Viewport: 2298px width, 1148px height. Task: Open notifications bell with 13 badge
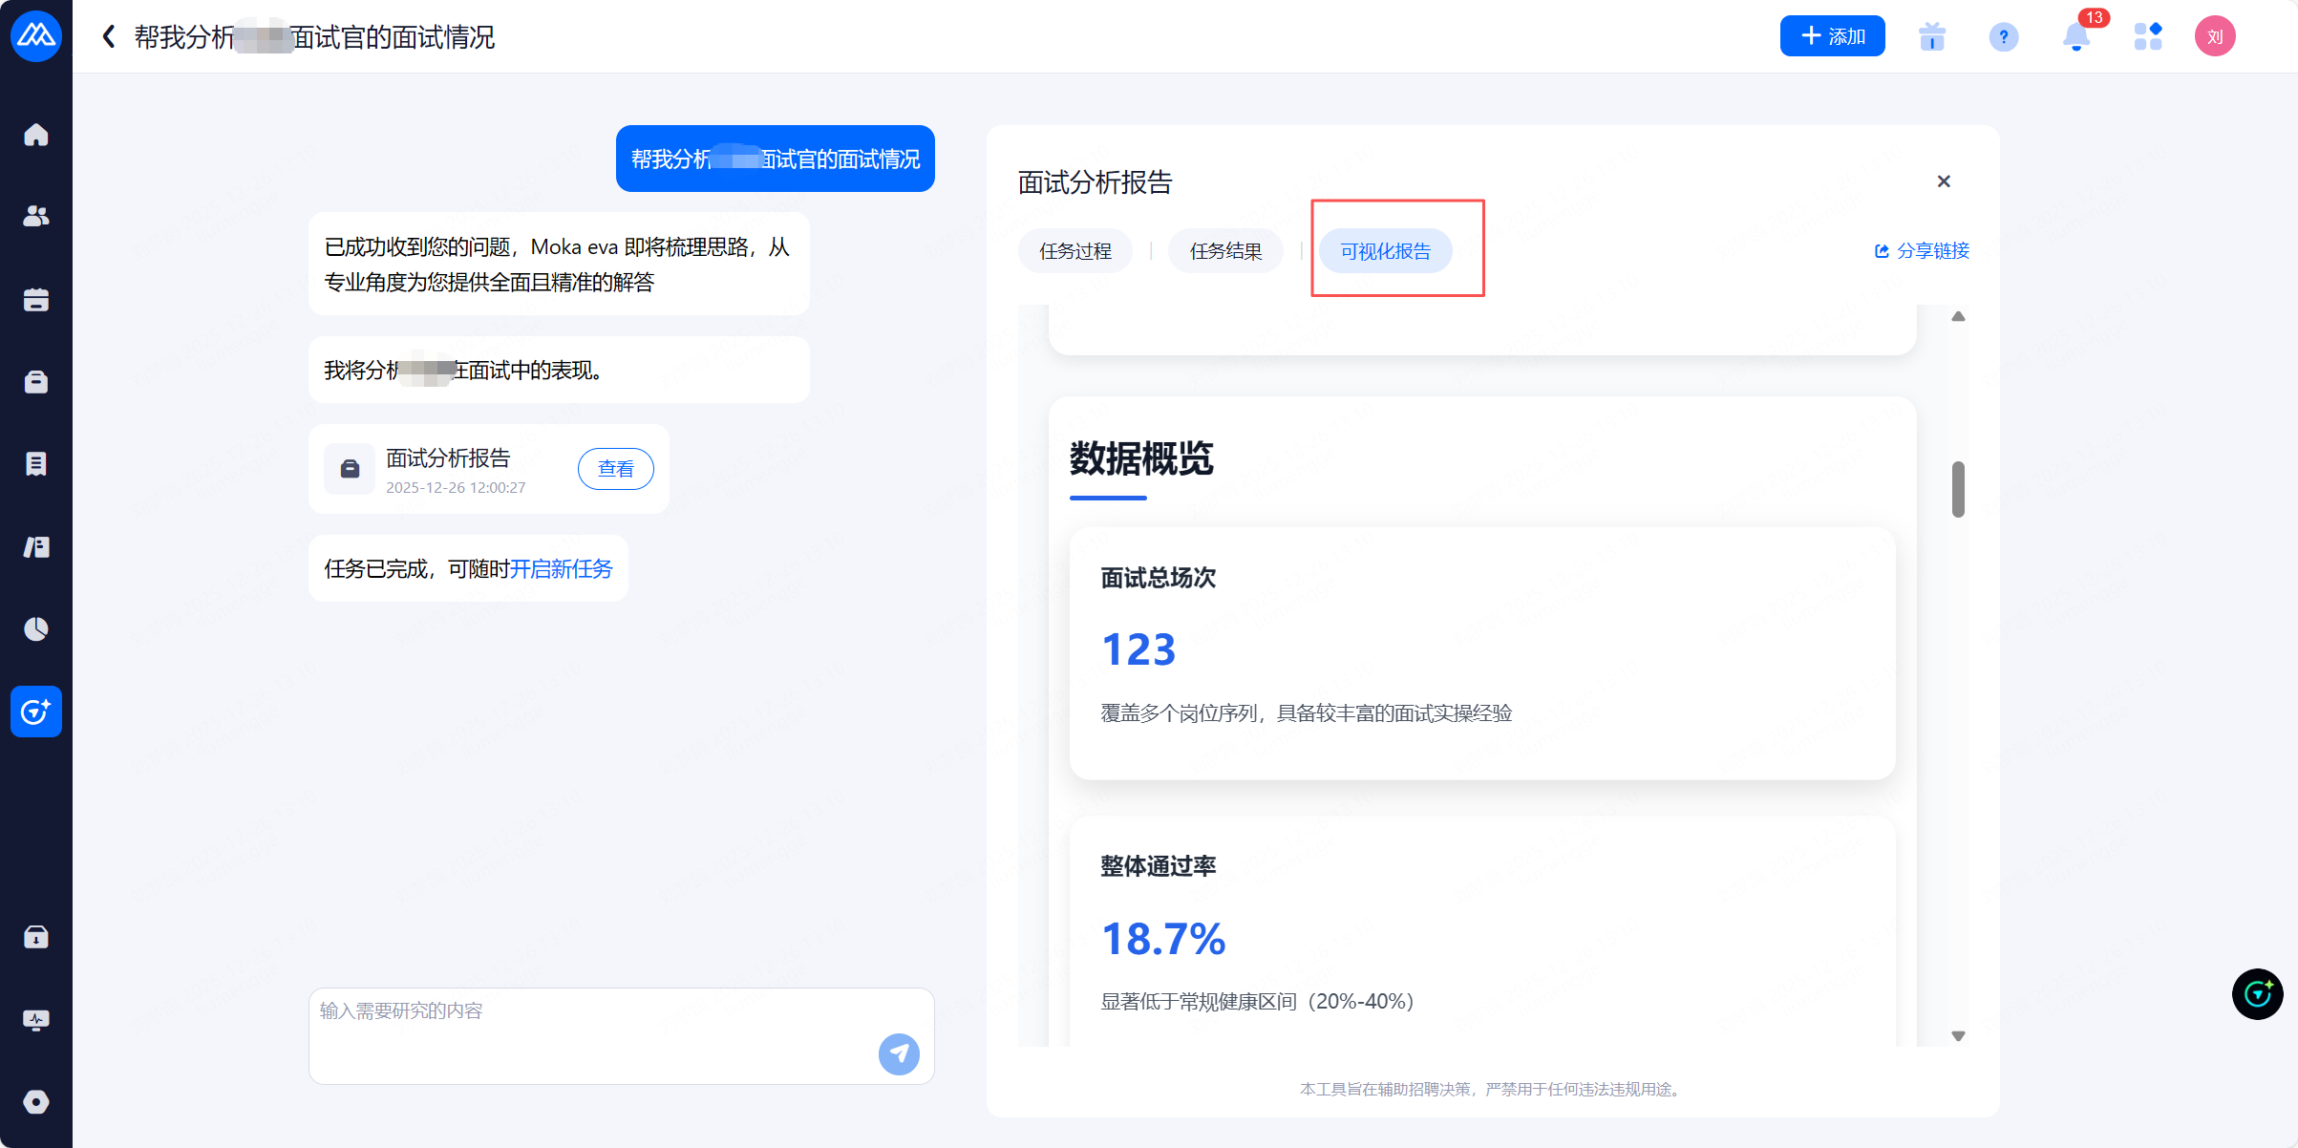2075,37
